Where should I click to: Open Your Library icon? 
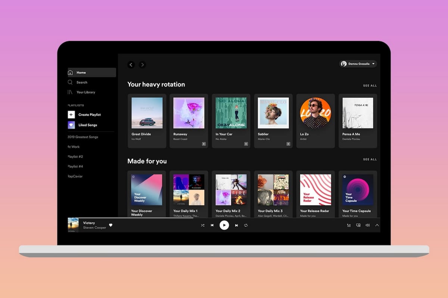(70, 92)
